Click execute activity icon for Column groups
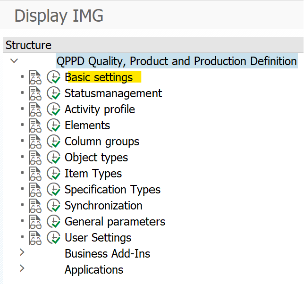304x284 pixels. click(54, 142)
